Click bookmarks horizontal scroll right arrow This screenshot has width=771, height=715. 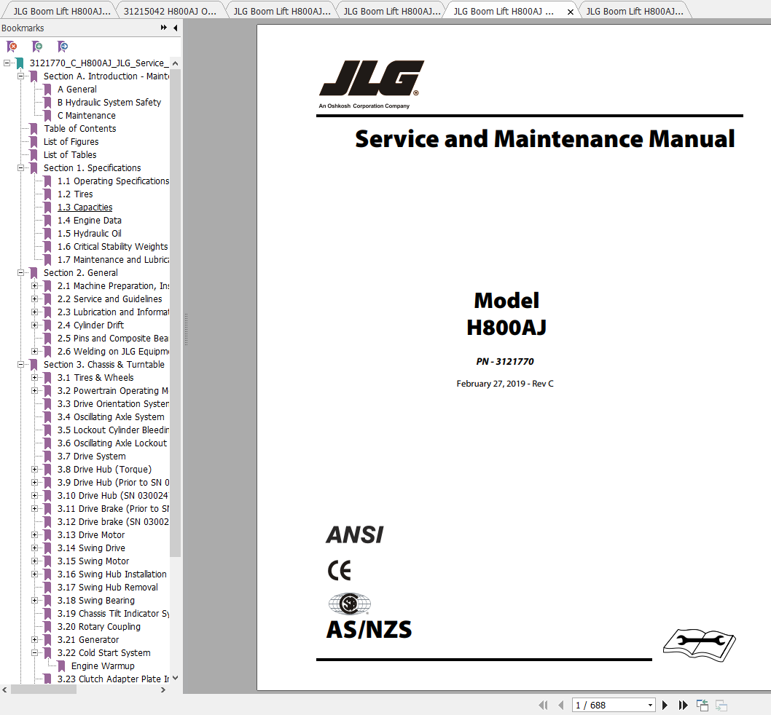click(x=163, y=690)
